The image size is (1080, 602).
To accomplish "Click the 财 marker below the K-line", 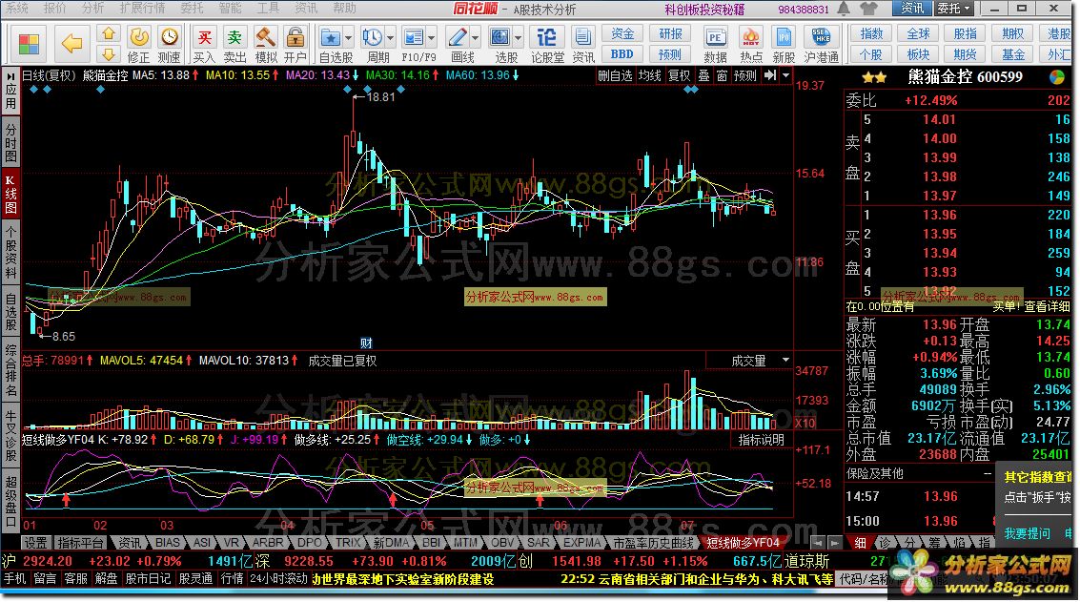I will [x=366, y=343].
